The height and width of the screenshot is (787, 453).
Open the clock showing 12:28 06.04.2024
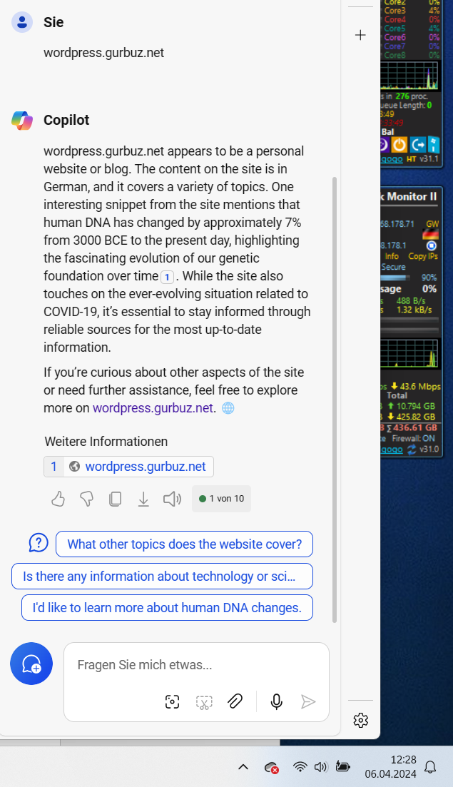(390, 767)
